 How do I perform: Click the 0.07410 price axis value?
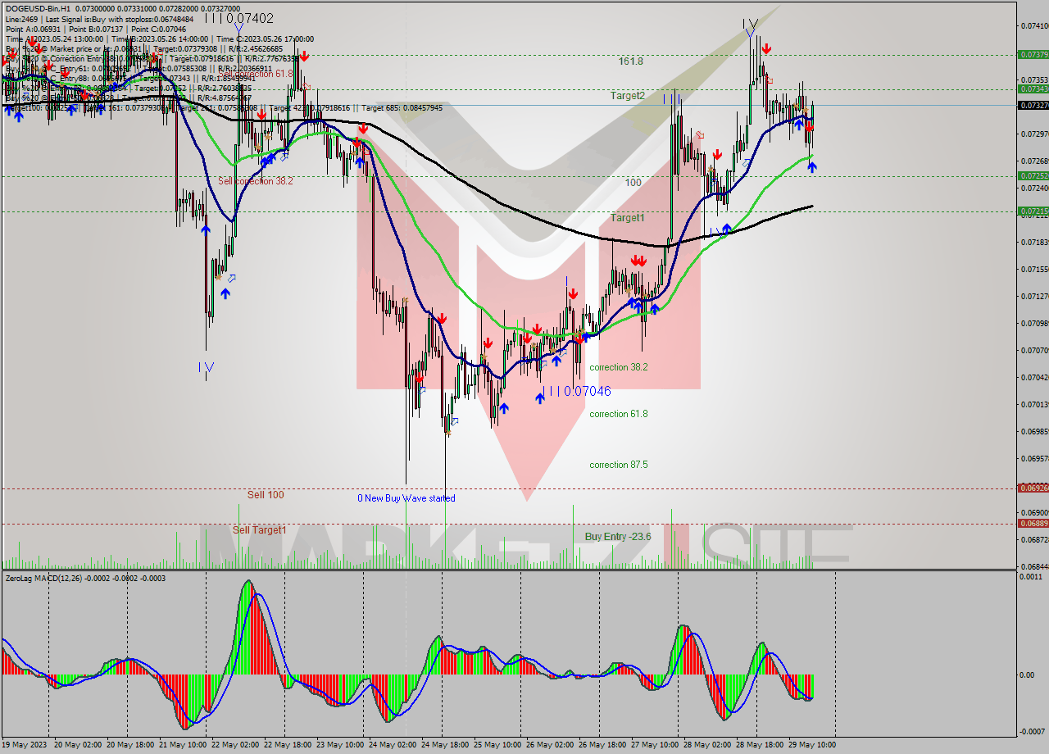tap(1033, 25)
